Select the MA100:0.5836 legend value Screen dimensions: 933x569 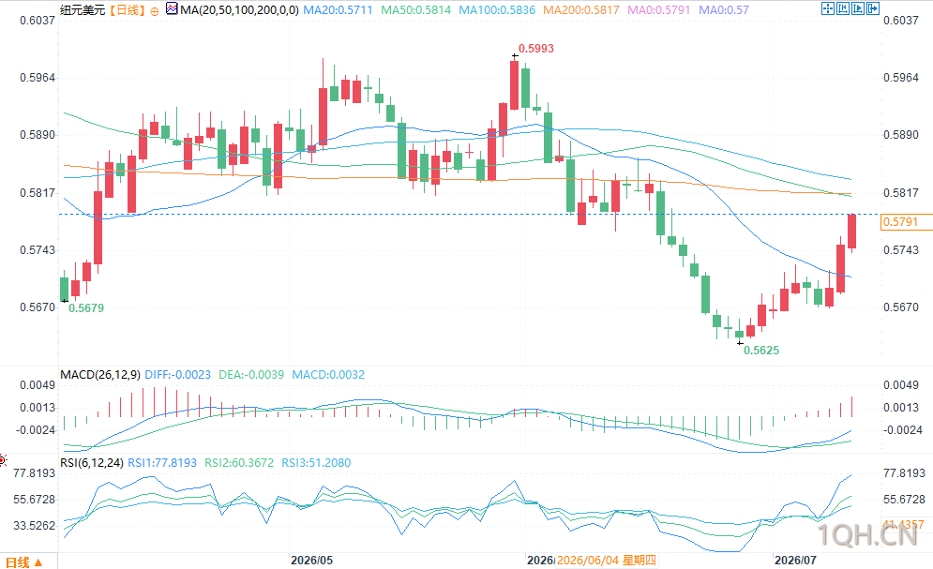click(497, 10)
